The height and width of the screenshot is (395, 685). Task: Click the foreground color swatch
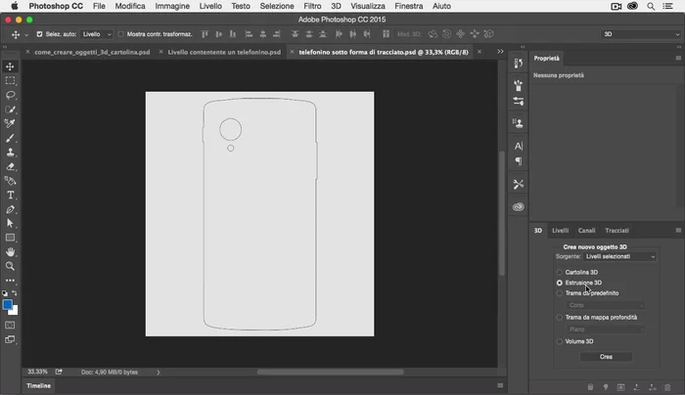(8, 304)
